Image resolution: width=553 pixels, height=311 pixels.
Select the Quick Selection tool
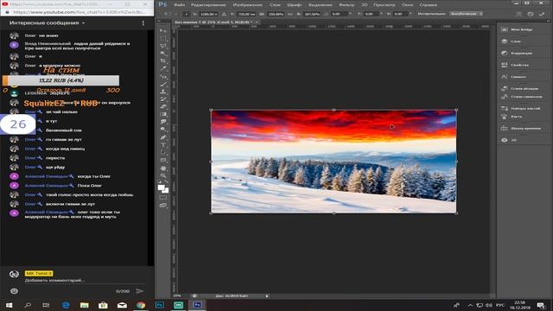[x=163, y=54]
